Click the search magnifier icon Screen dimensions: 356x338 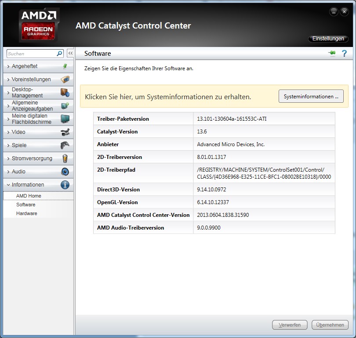[59, 54]
